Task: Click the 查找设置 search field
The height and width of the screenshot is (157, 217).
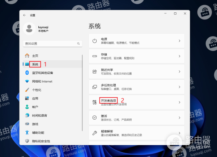Action: pos(52,44)
